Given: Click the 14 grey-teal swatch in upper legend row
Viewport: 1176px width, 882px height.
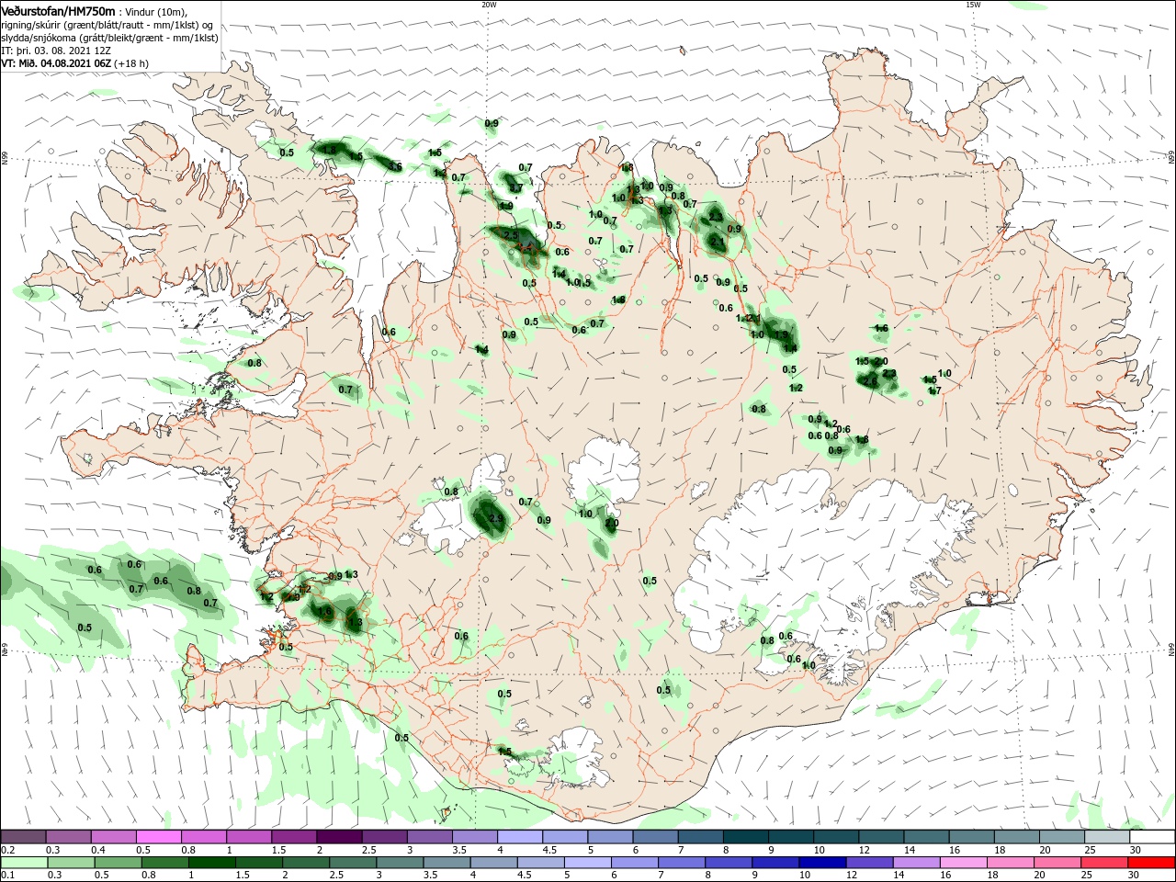Looking at the screenshot, I should pos(925,837).
